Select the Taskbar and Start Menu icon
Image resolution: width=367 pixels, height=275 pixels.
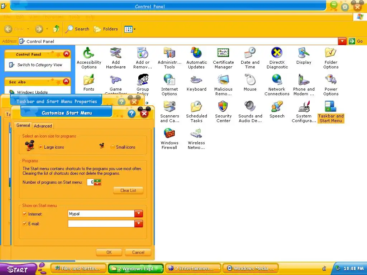click(331, 112)
